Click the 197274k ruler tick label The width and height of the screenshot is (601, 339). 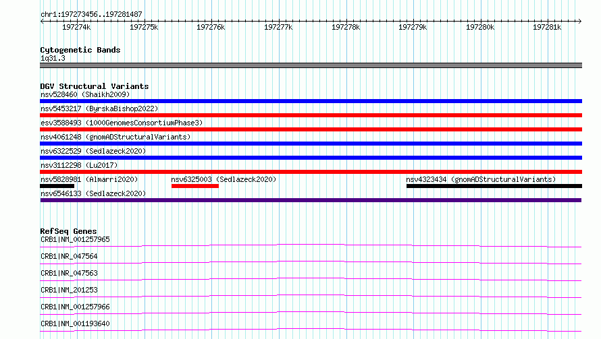[x=76, y=27]
